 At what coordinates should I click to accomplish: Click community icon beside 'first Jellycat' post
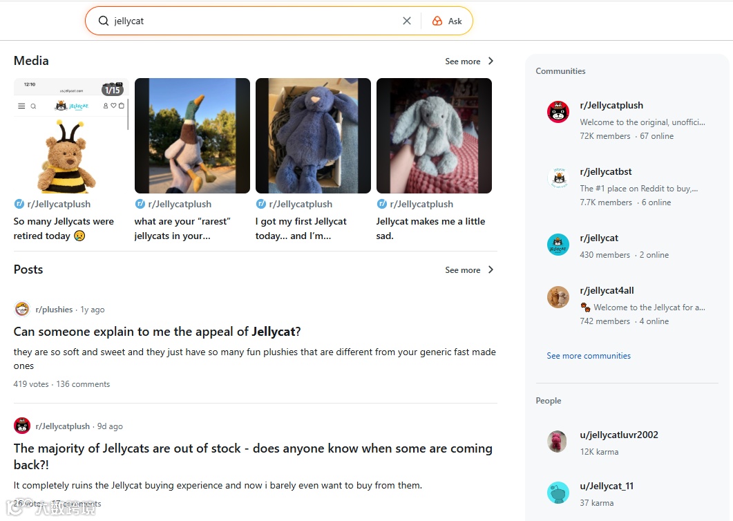[x=261, y=204]
